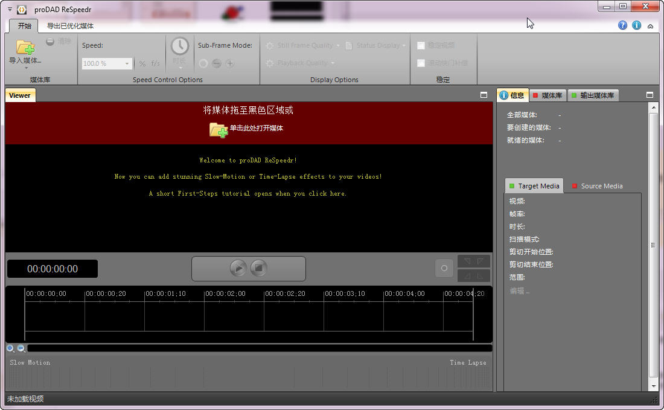Maximize the right info panel with its square icon
Viewport: 664px width, 410px height.
pyautogui.click(x=650, y=95)
